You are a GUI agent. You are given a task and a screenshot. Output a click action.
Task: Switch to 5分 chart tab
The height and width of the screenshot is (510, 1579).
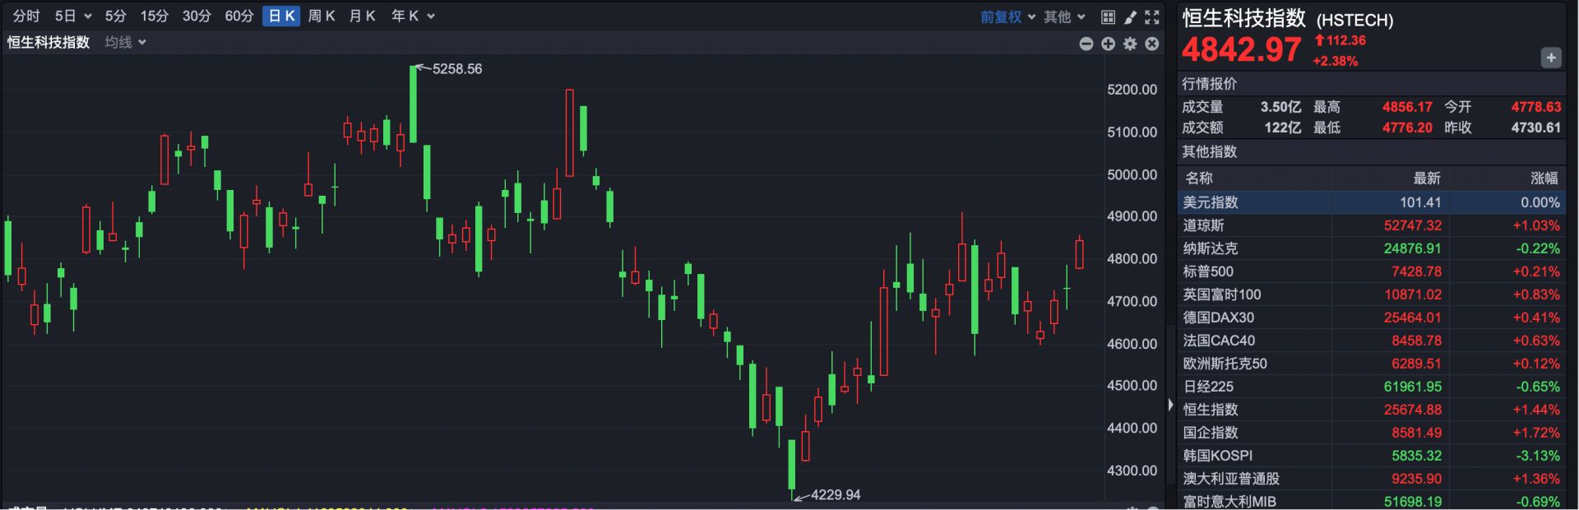[x=116, y=16]
